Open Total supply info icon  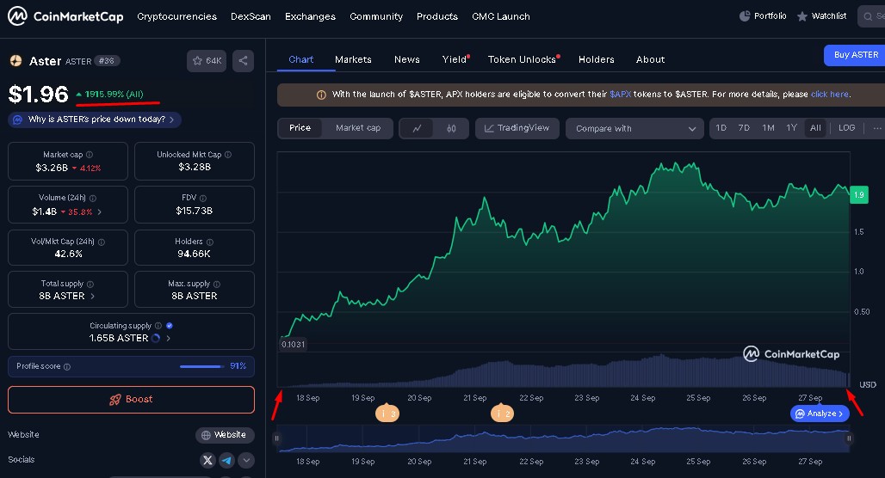click(90, 284)
